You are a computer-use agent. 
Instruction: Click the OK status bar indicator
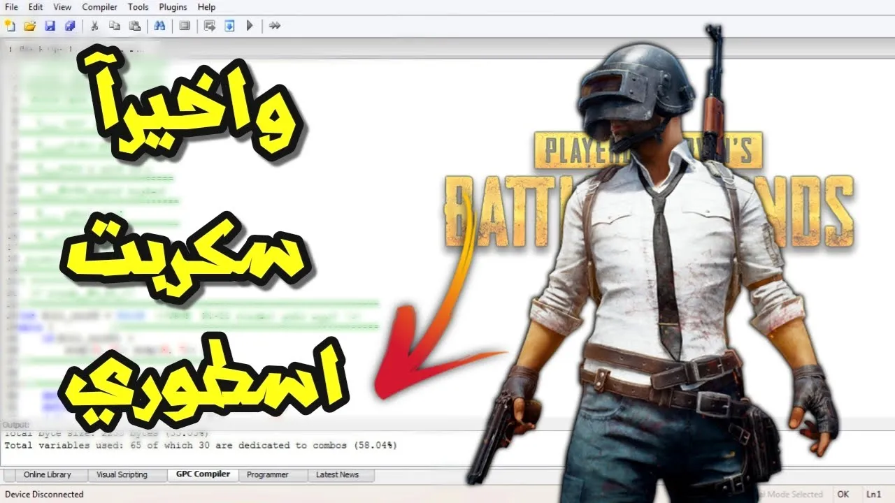tap(843, 495)
